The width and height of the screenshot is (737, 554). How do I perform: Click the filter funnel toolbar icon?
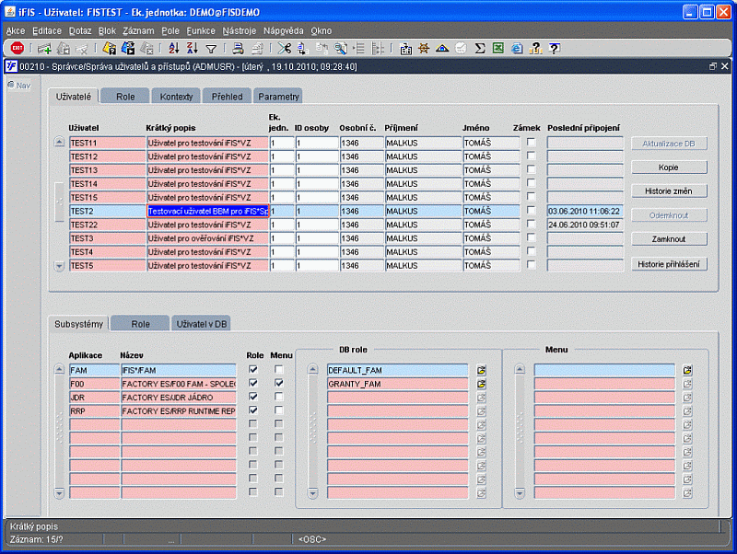[212, 49]
